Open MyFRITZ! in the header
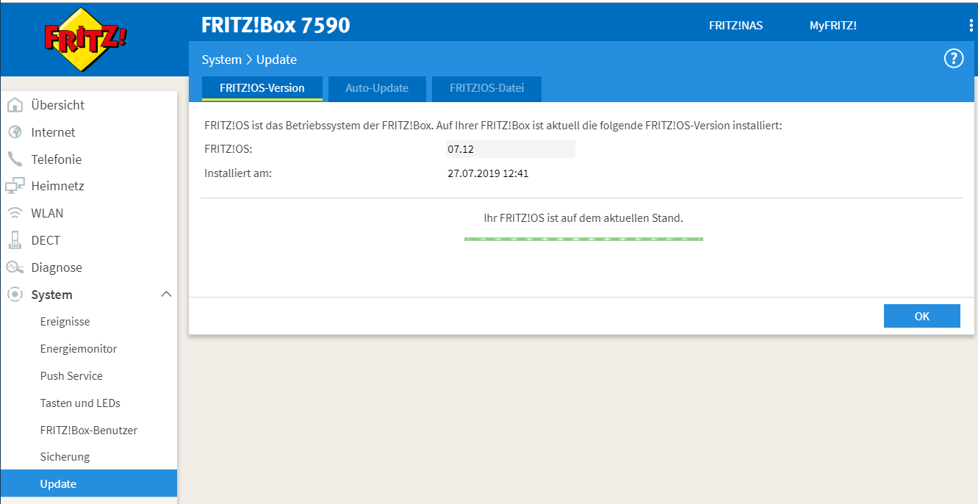The width and height of the screenshot is (978, 504). (833, 26)
